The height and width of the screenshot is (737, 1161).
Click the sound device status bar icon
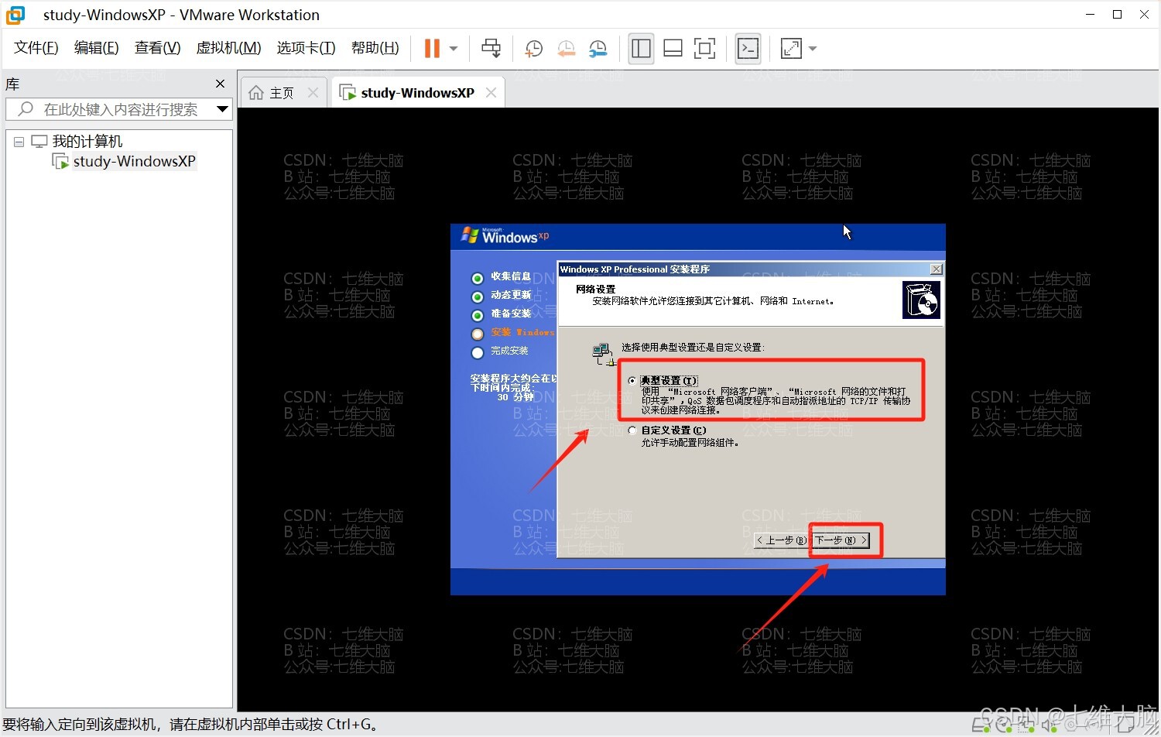1049,725
